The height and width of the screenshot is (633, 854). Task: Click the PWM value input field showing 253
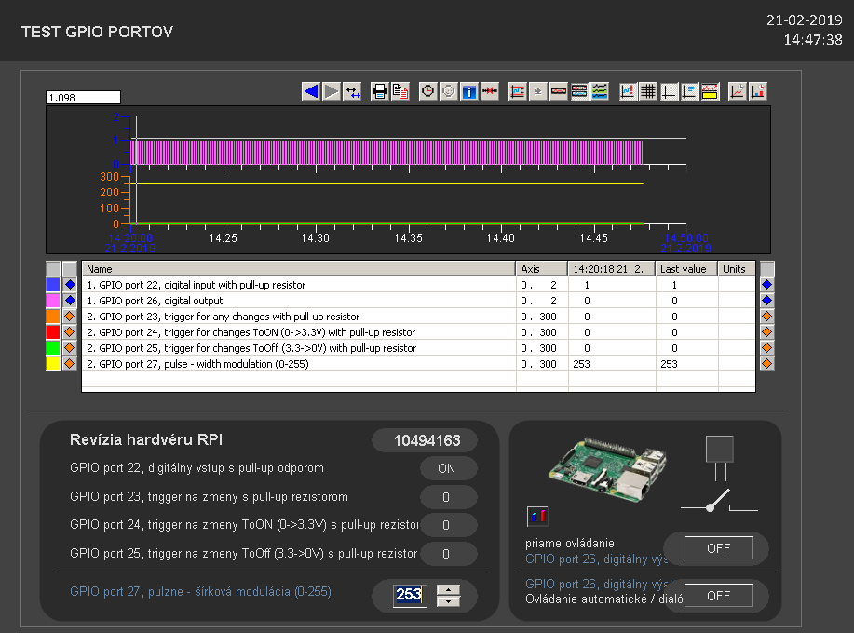tap(409, 595)
